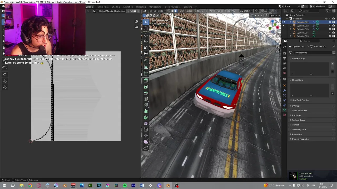Expand the Geometry Data panel
Viewport: 337px width, 189px height.
(x=291, y=129)
